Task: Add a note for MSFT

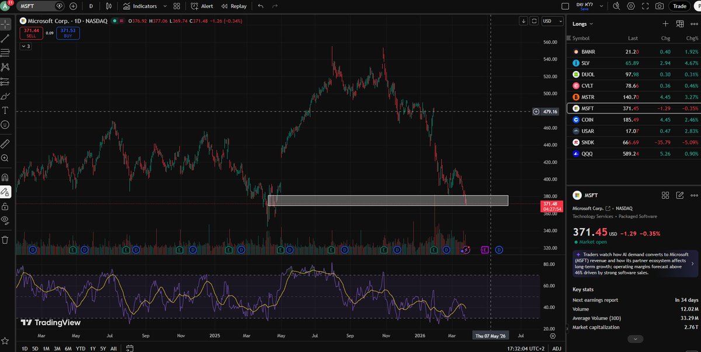Action: (680, 195)
